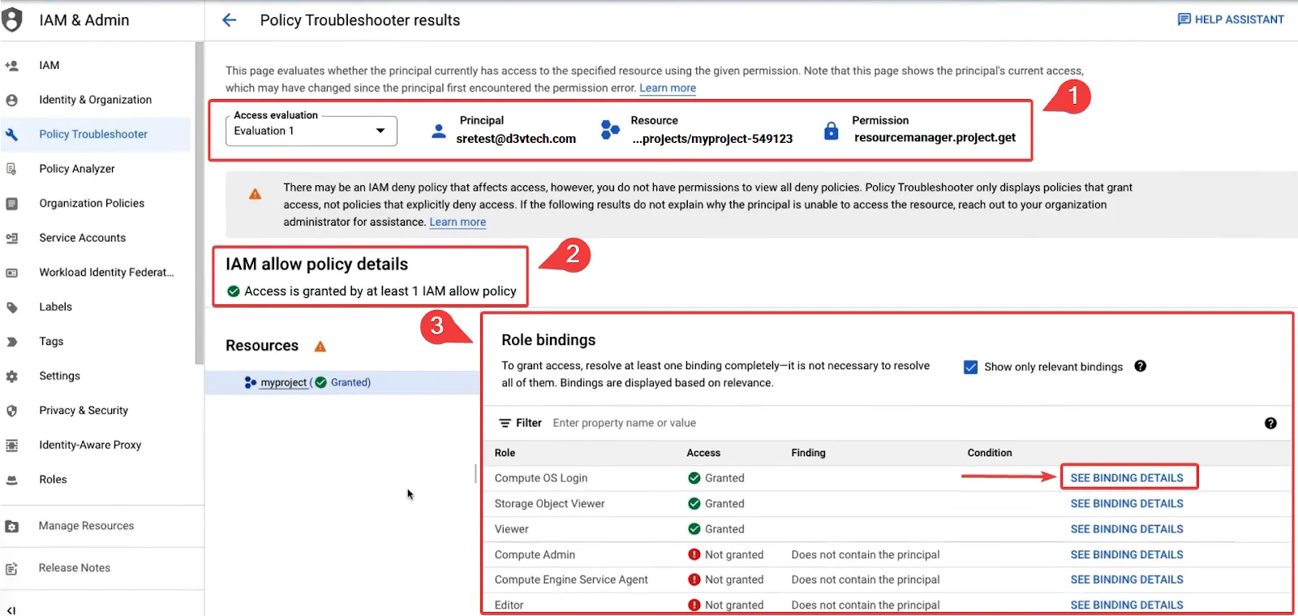Click the IAM & Admin shield logo
This screenshot has width=1298, height=616.
click(11, 19)
